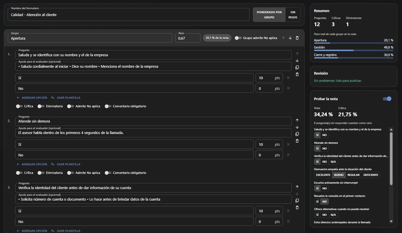Click the 'Grupo' name field 'Apertura'
Screen dimensions: 402x233
[90, 38]
